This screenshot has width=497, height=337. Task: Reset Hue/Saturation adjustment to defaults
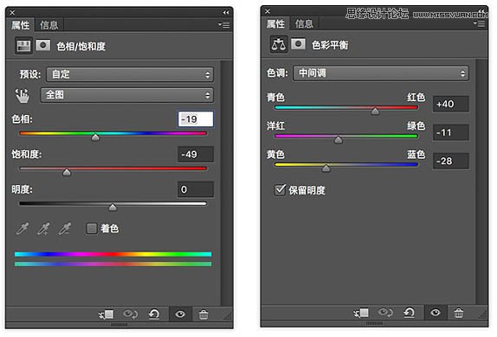click(x=154, y=315)
